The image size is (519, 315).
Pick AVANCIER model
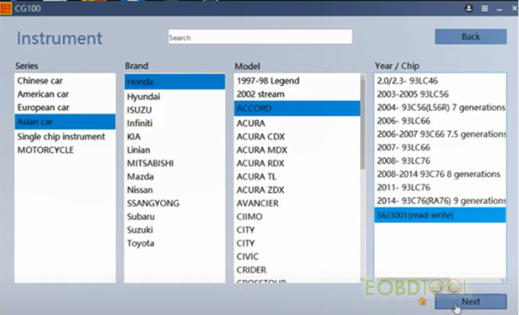297,204
